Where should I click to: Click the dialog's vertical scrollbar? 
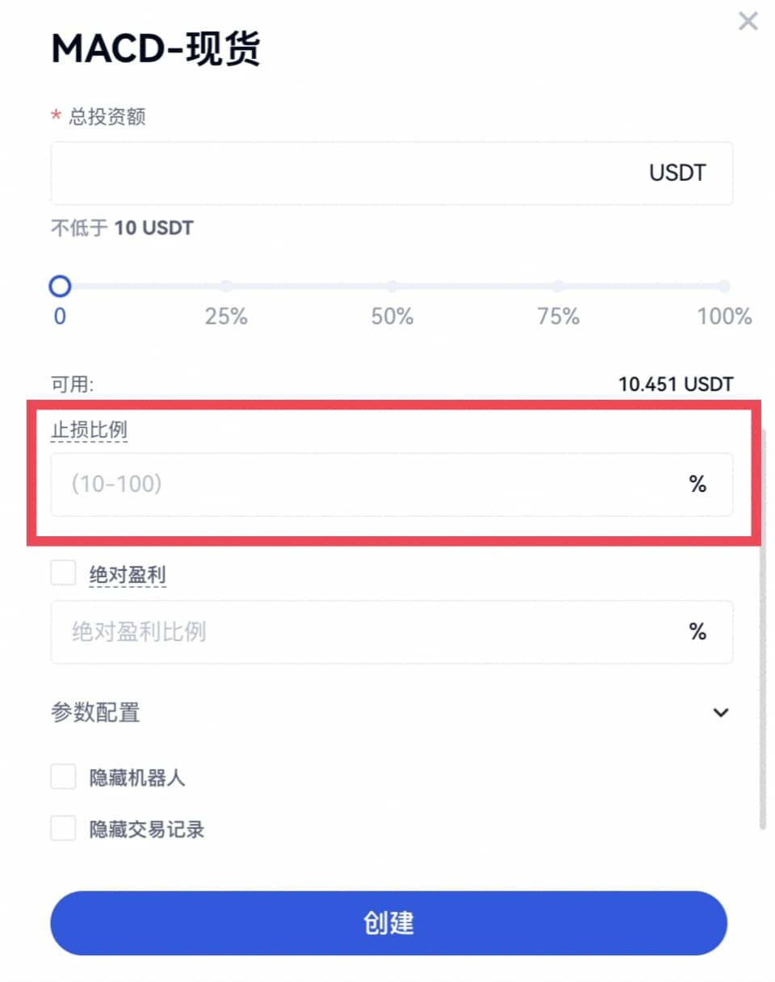tap(763, 630)
